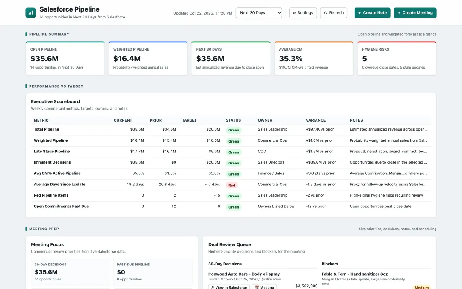The height and width of the screenshot is (289, 462).
Task: Click View in Salesforce for Ironwood Auto Care
Action: tap(229, 287)
